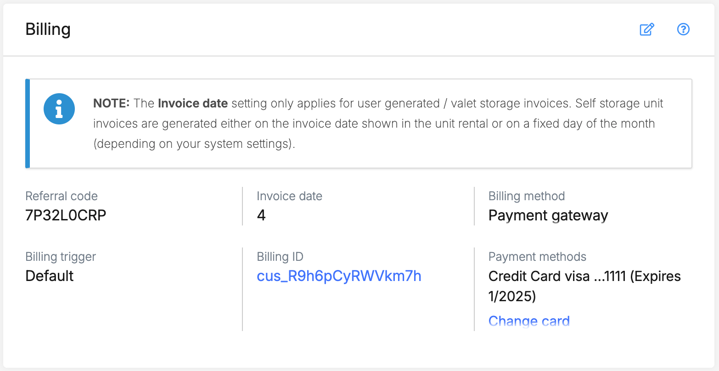Viewport: 719px width, 371px height.
Task: Open the Billing ID link cus_R9h6pCyRWVkm7h
Action: [339, 276]
